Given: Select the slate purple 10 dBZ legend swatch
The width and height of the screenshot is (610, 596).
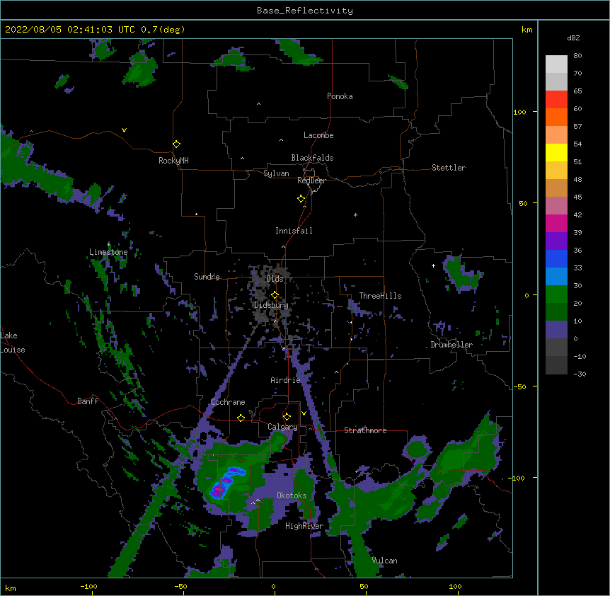Looking at the screenshot, I should (556, 330).
